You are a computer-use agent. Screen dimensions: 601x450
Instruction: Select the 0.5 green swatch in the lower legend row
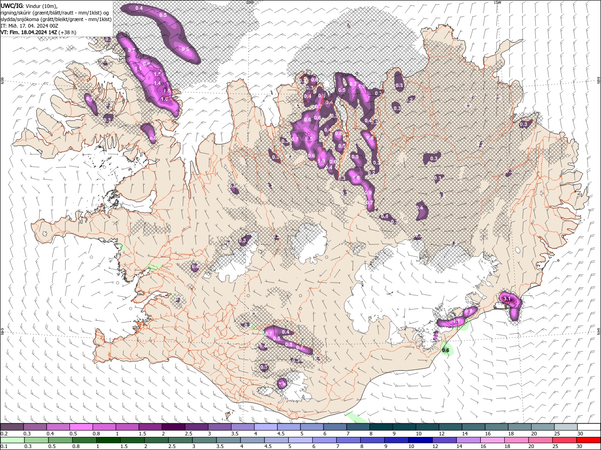click(x=60, y=440)
